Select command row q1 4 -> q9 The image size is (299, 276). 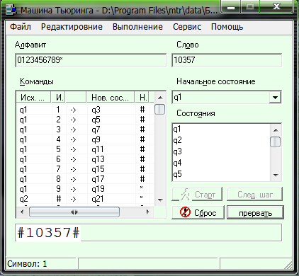coord(85,139)
